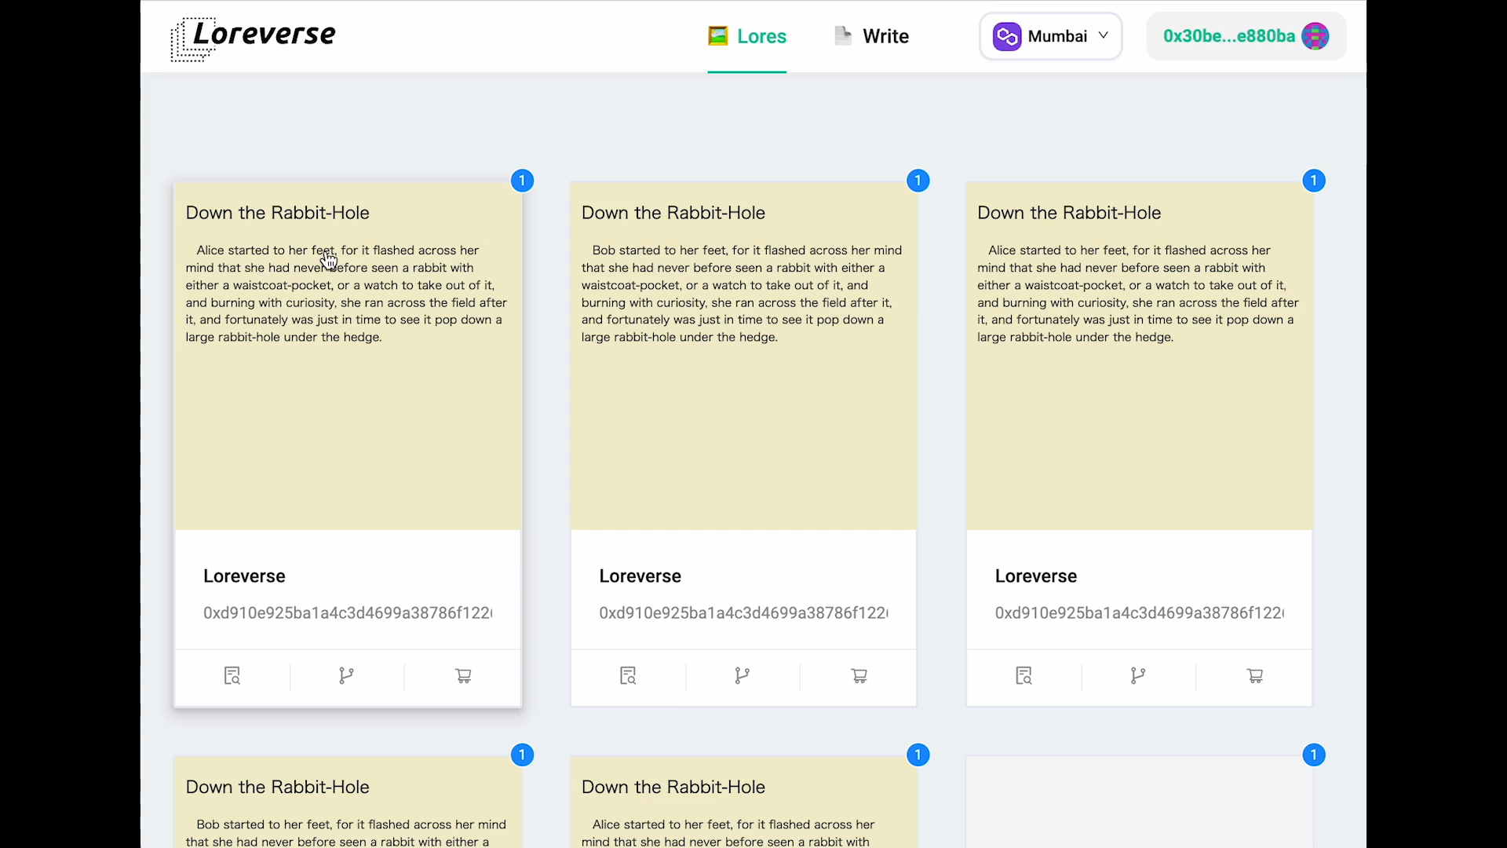Fork icon on top-row Bob card
Viewport: 1507px width, 848px height.
click(742, 676)
